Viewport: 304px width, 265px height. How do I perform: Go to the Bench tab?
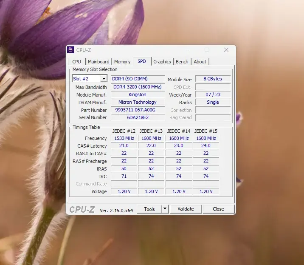(x=182, y=62)
